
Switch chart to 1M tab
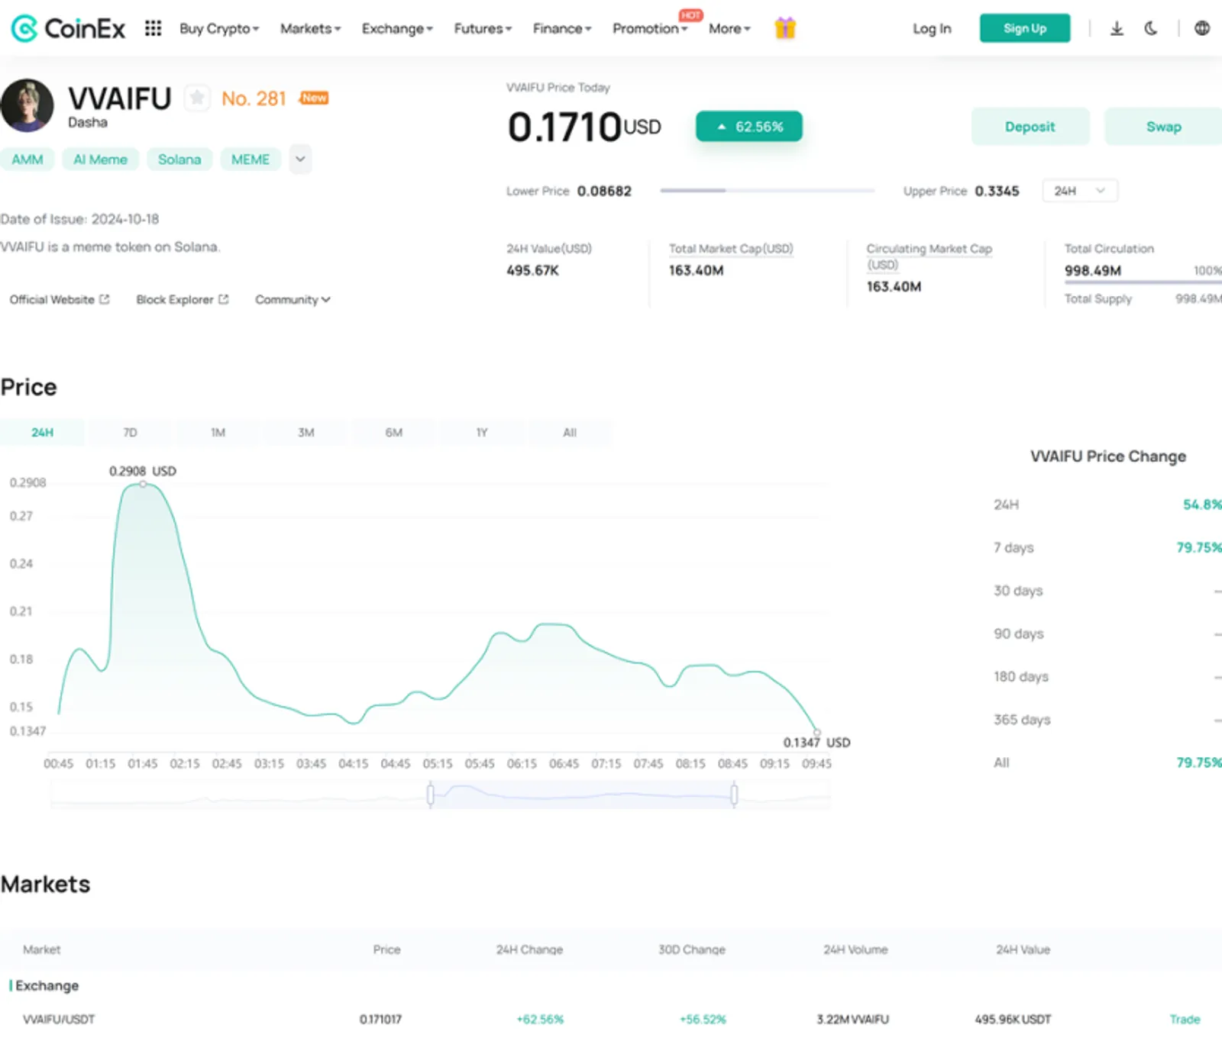(218, 432)
